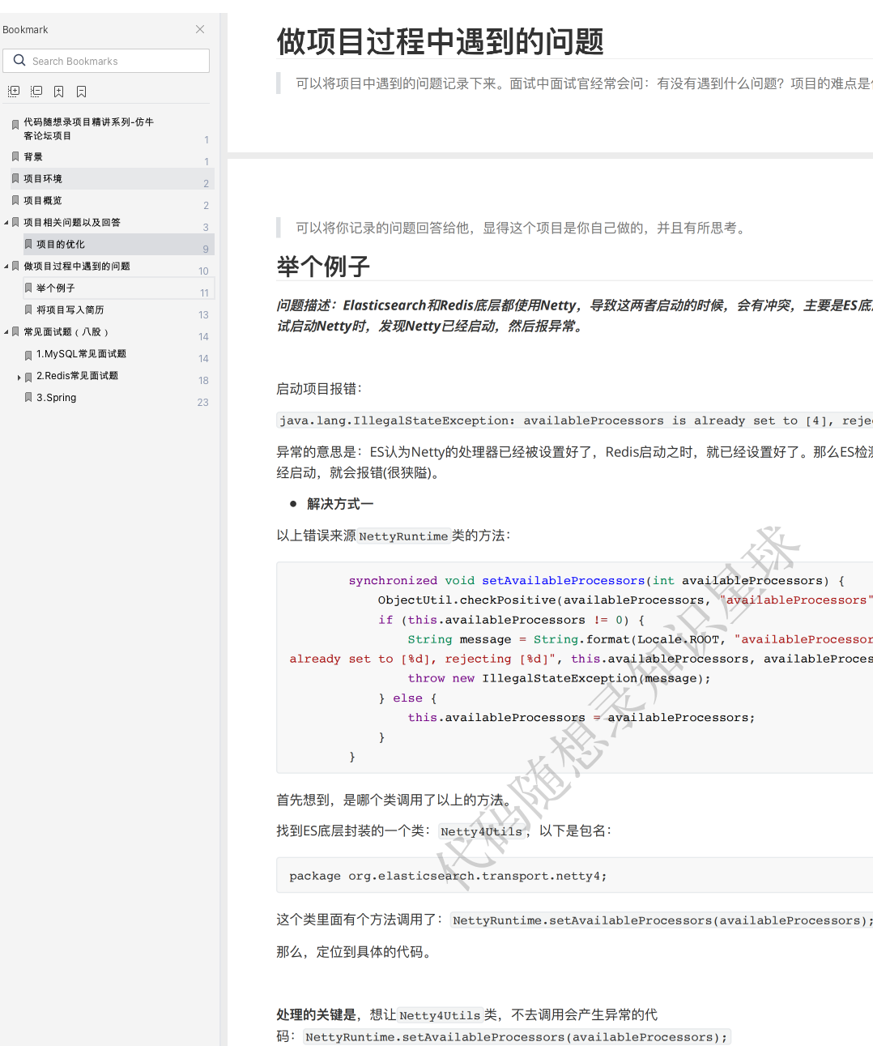Collapse the 项目相关问题以及回答 bookmark group
The width and height of the screenshot is (873, 1046).
click(x=6, y=223)
